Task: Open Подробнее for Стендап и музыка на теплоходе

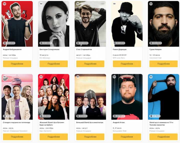Action: tap(17, 137)
